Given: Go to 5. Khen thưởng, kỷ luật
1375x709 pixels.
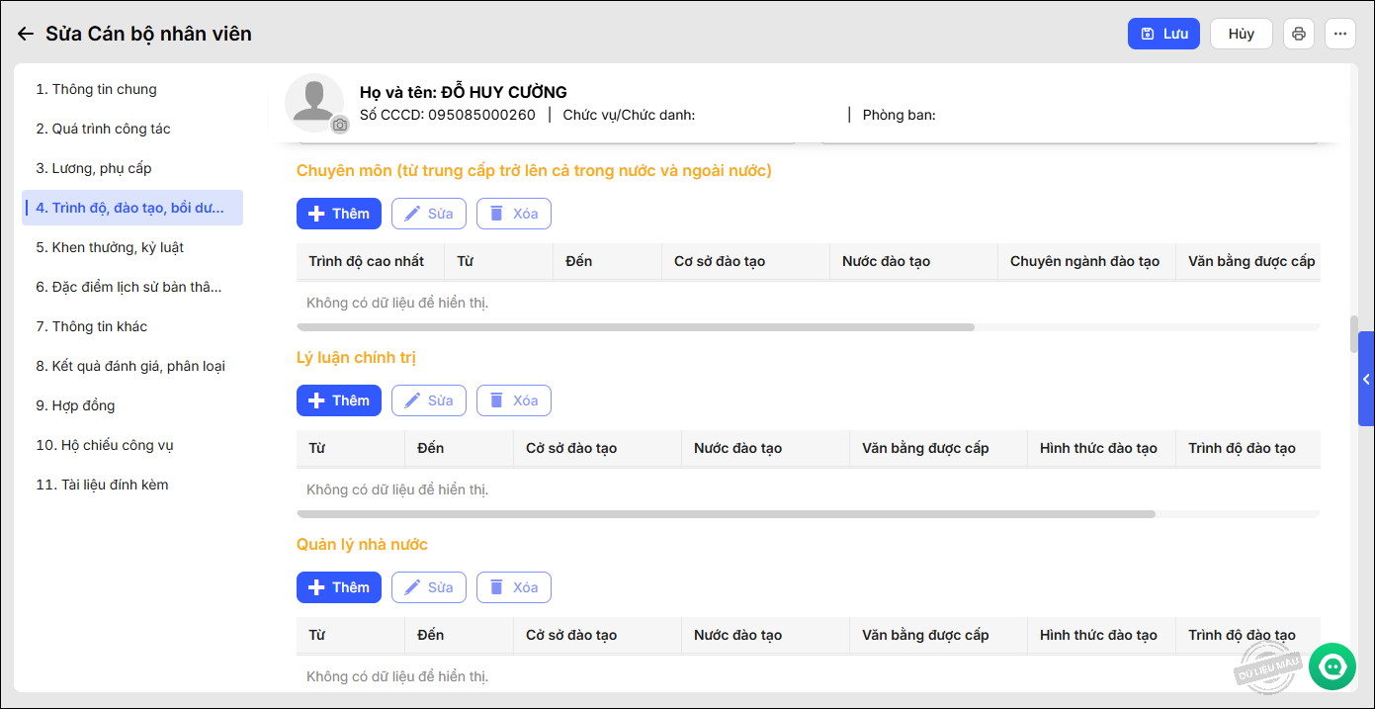Looking at the screenshot, I should pos(111,247).
